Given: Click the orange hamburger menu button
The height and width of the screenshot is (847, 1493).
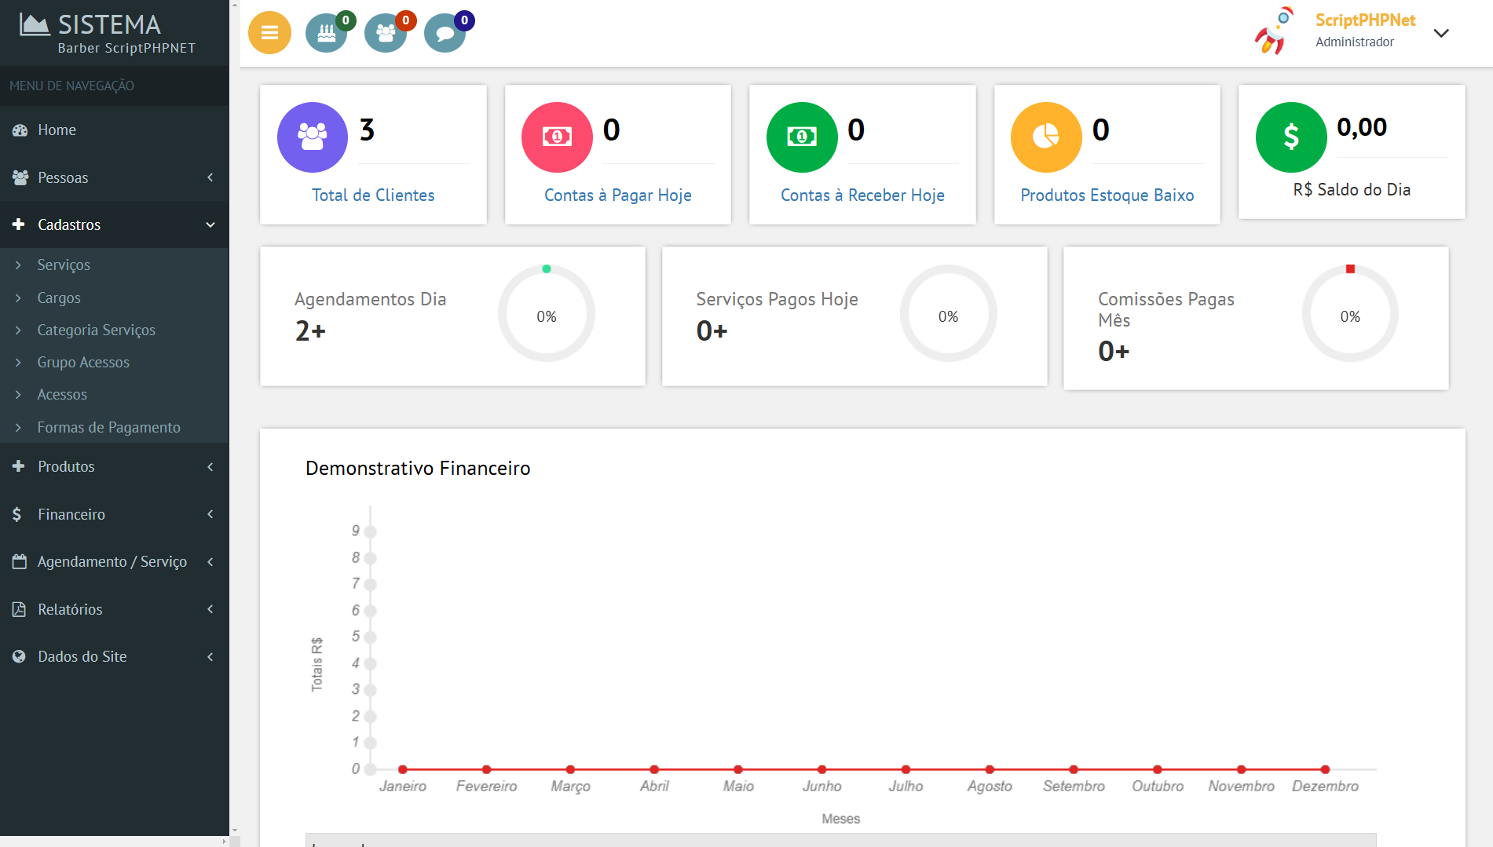Looking at the screenshot, I should point(269,33).
